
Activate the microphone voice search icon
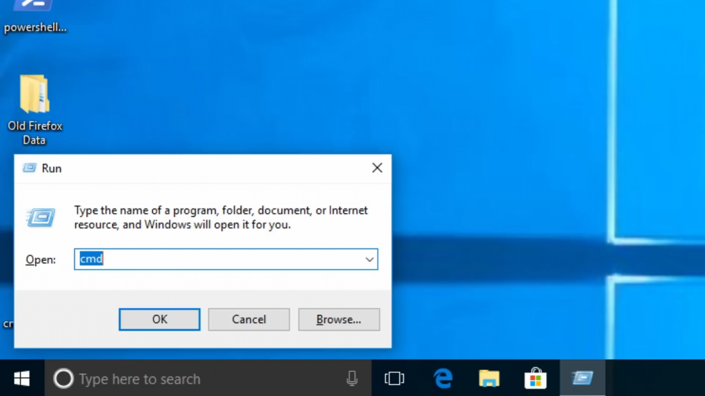pyautogui.click(x=352, y=379)
